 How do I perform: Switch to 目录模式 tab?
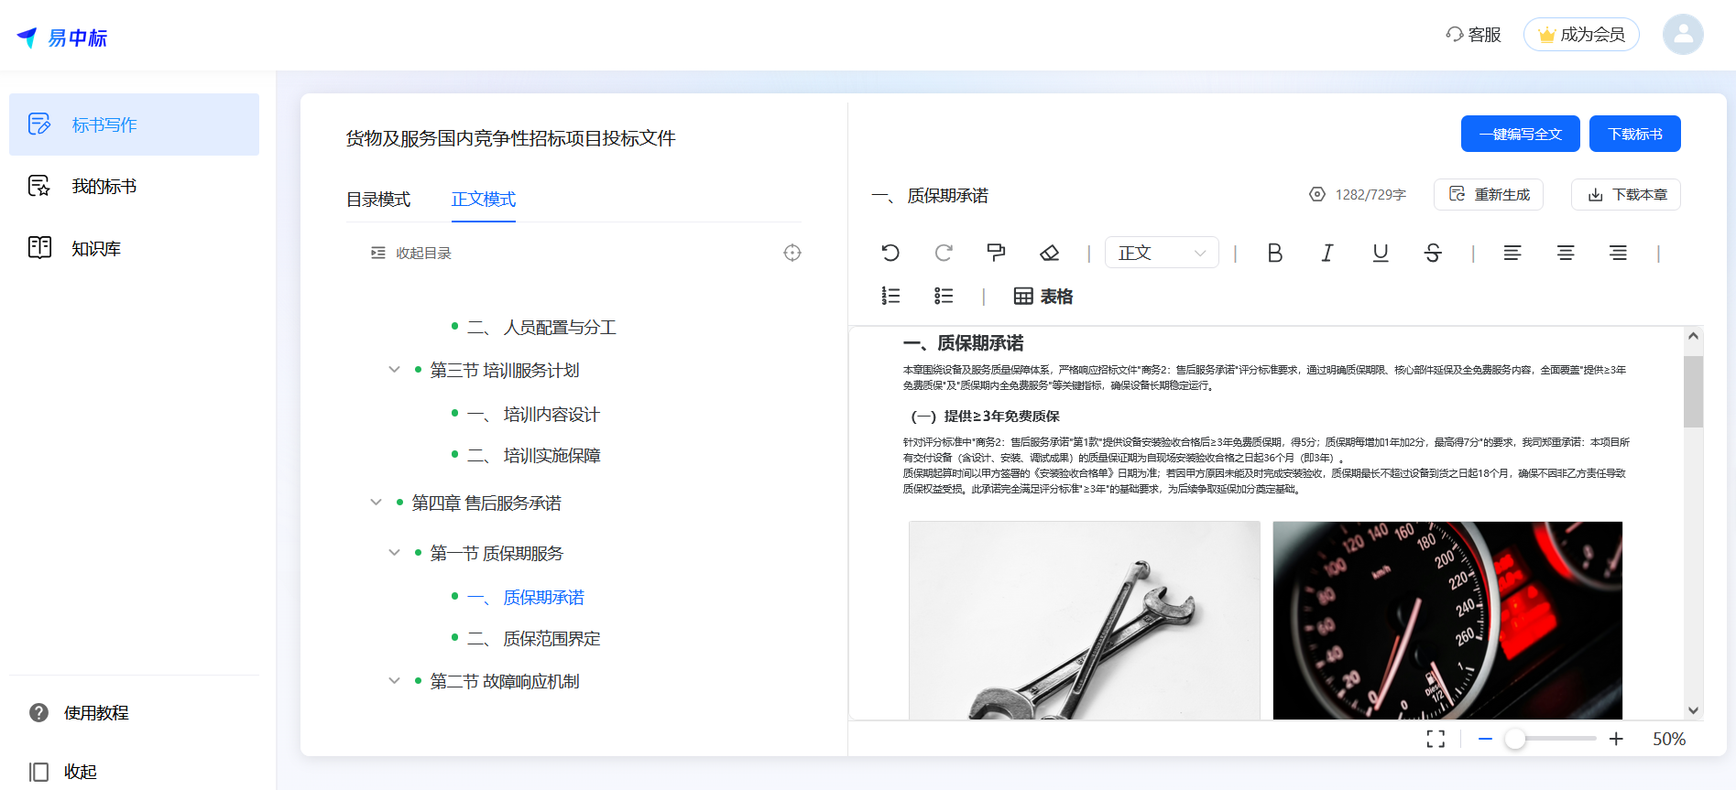pyautogui.click(x=378, y=200)
